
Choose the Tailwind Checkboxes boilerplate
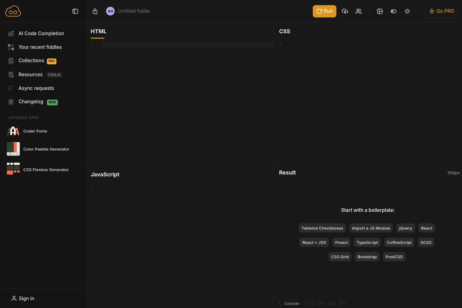(x=322, y=228)
